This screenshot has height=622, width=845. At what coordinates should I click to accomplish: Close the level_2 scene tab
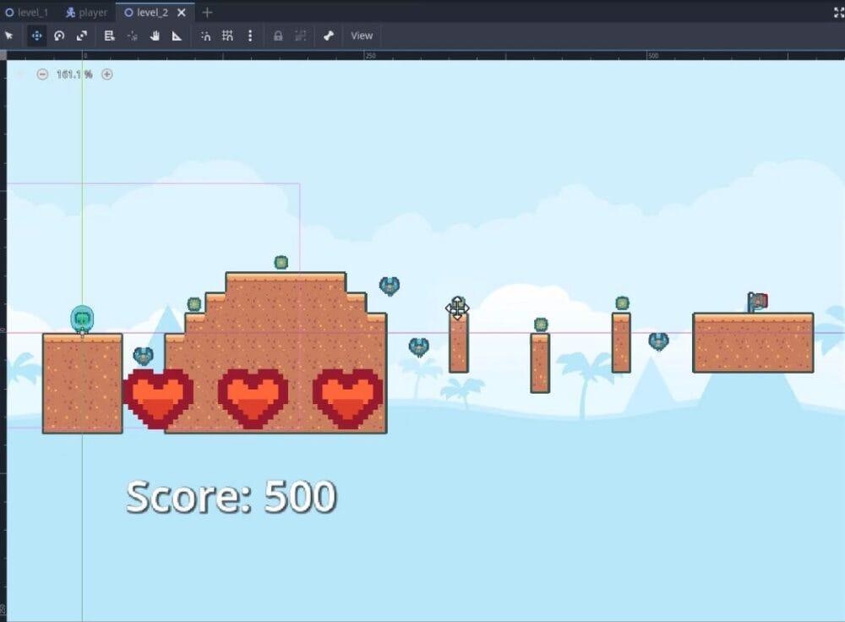pyautogui.click(x=182, y=13)
